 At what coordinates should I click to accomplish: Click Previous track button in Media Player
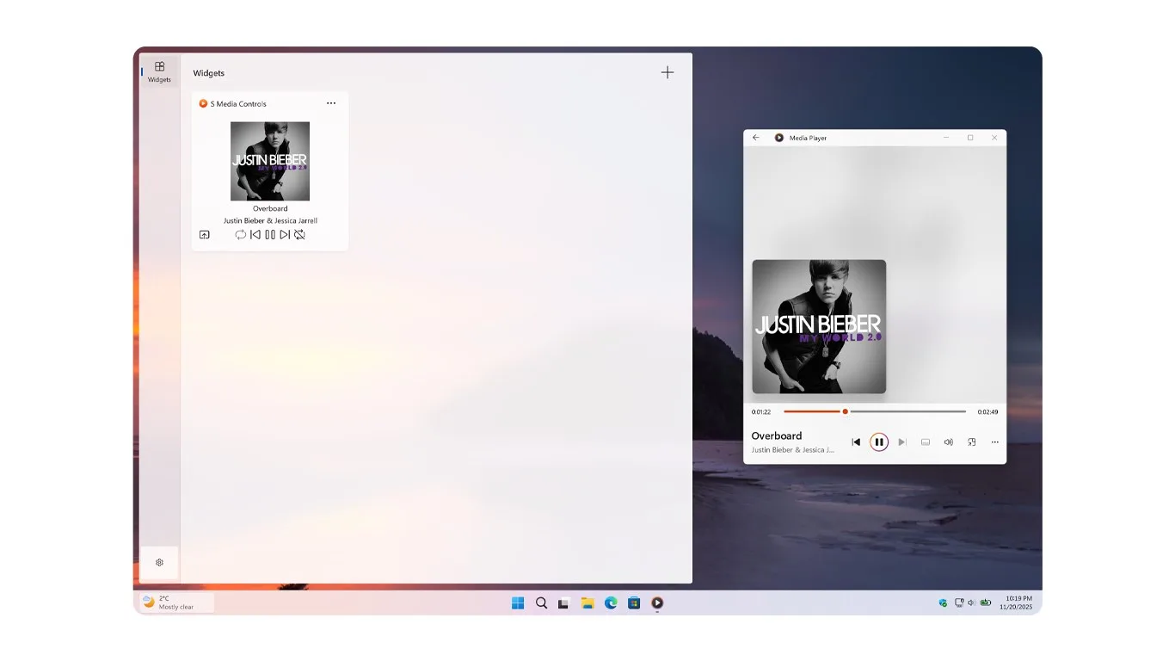coord(856,442)
